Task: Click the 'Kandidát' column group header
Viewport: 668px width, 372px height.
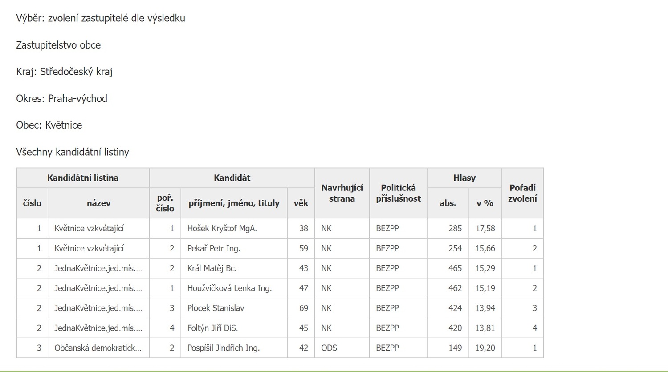Action: 232,178
